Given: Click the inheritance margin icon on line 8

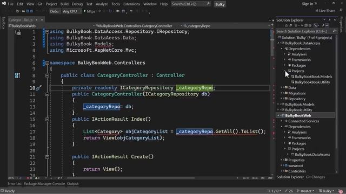Looking at the screenshot, I should point(17,75).
